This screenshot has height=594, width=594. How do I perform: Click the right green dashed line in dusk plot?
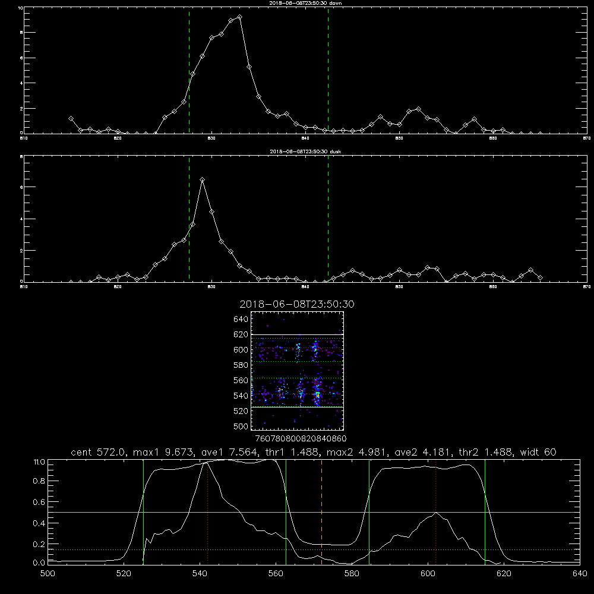[x=328, y=219]
